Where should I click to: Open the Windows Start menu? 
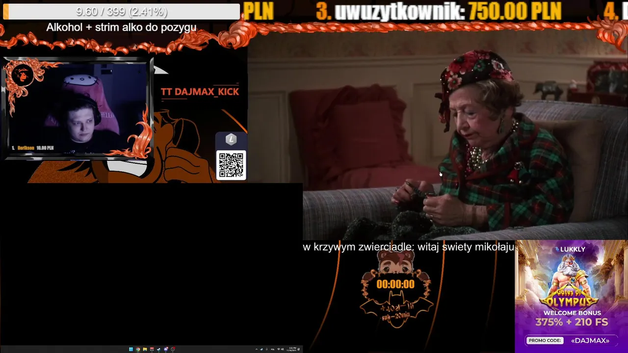click(x=131, y=349)
